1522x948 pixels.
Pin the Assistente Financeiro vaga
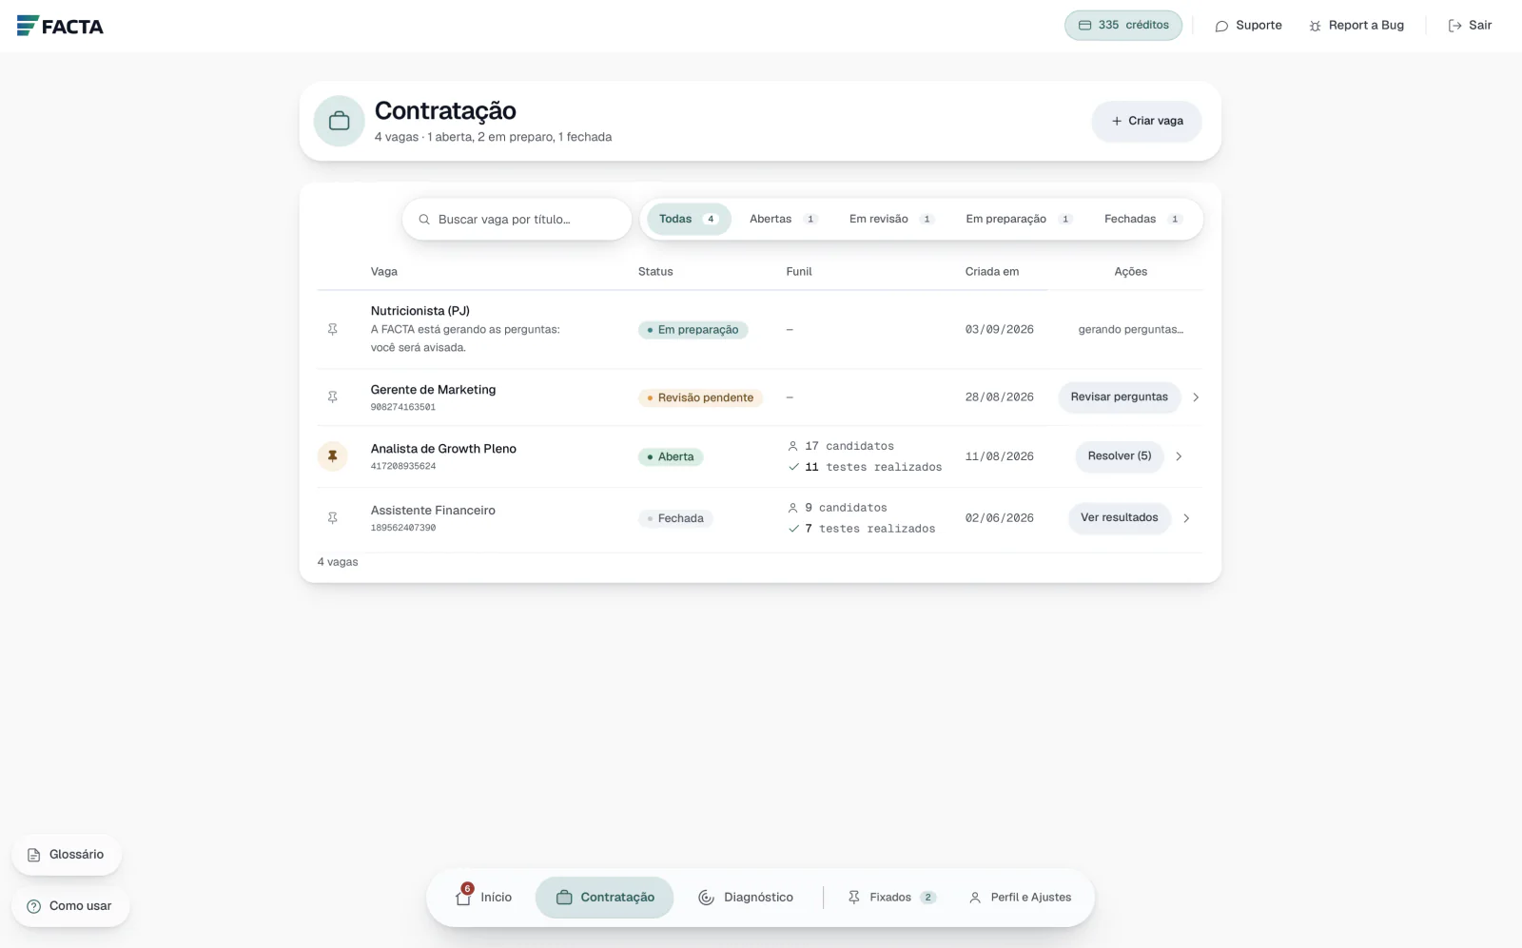(x=333, y=518)
